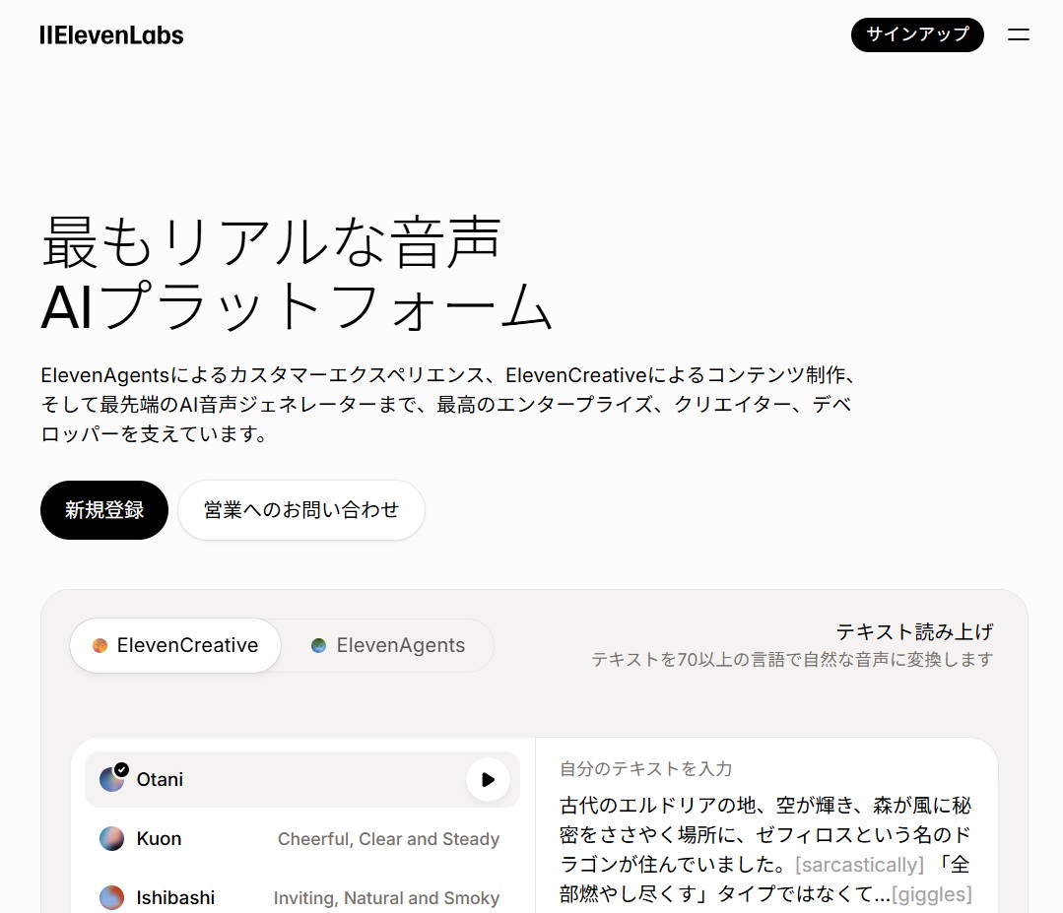
Task: Click the 新規登録 signup button
Action: (x=103, y=509)
